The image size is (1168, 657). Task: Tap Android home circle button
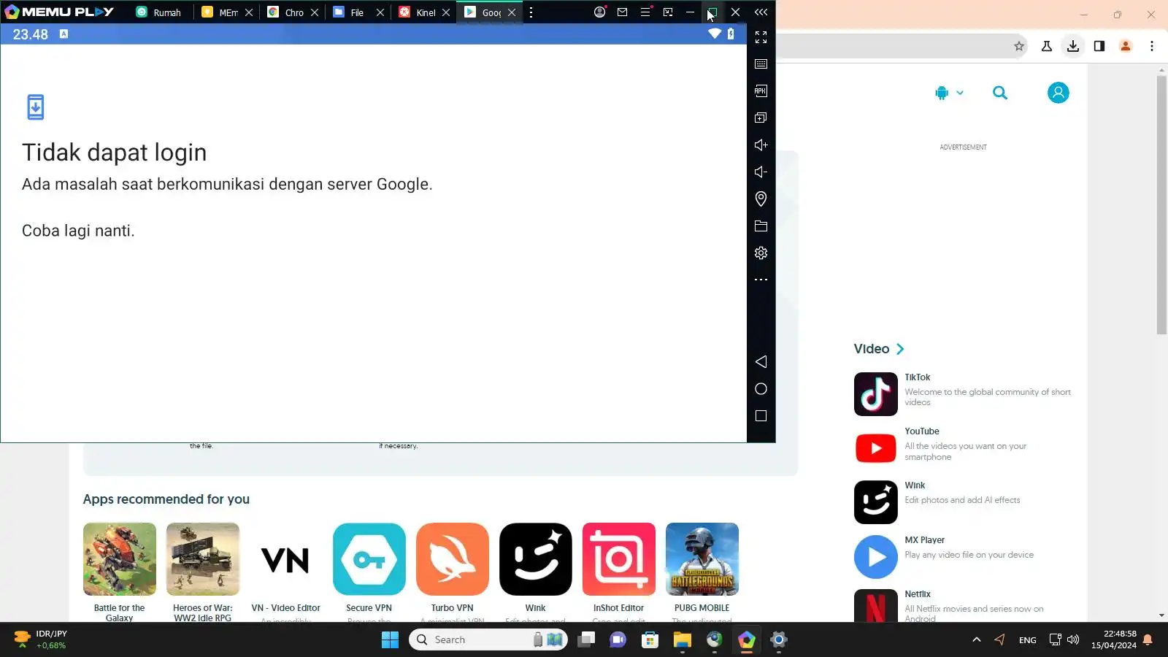[x=761, y=389]
